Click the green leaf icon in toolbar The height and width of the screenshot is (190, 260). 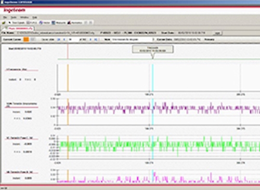[4, 23]
